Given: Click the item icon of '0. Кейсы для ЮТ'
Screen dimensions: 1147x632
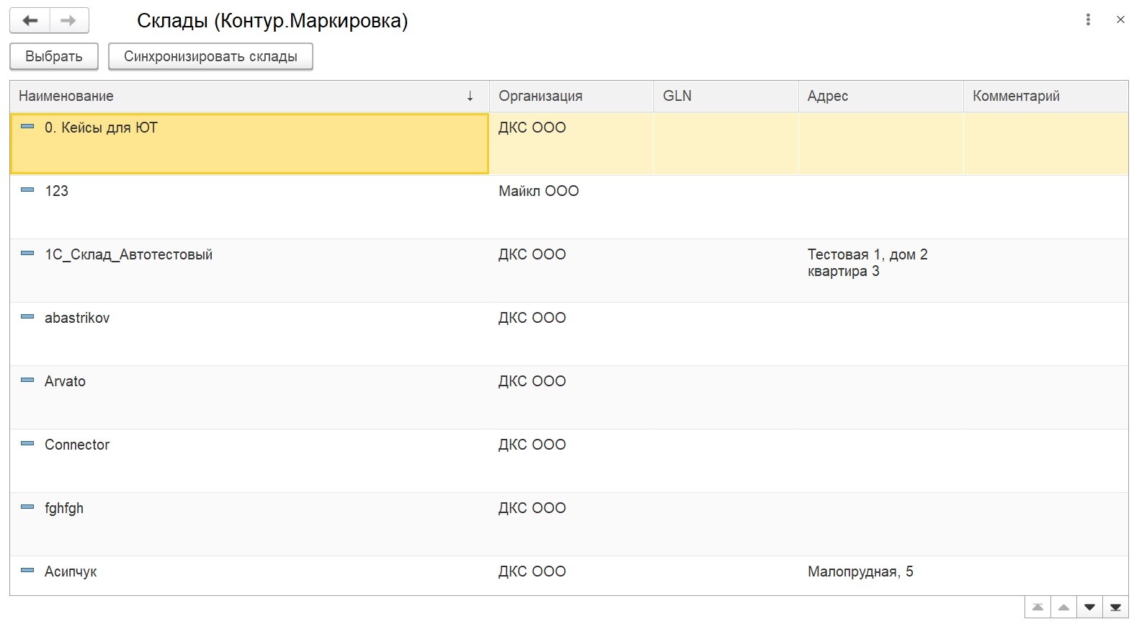Looking at the screenshot, I should pyautogui.click(x=27, y=127).
